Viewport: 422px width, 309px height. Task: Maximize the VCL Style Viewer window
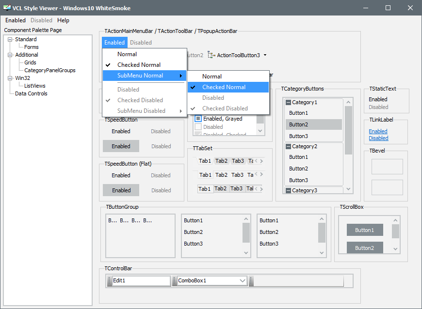pos(388,8)
